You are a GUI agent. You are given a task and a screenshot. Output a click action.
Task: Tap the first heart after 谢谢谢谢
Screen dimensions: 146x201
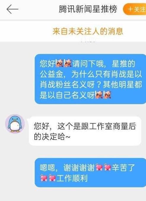click(99, 167)
